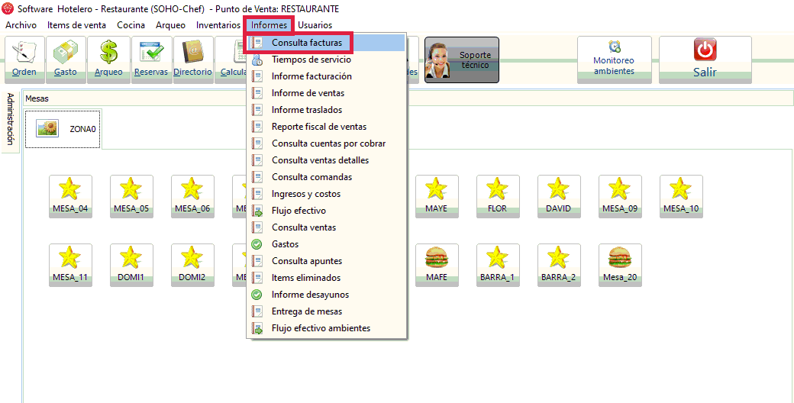Choose Consulta facturas from menu
Image resolution: width=794 pixels, height=403 pixels.
306,43
